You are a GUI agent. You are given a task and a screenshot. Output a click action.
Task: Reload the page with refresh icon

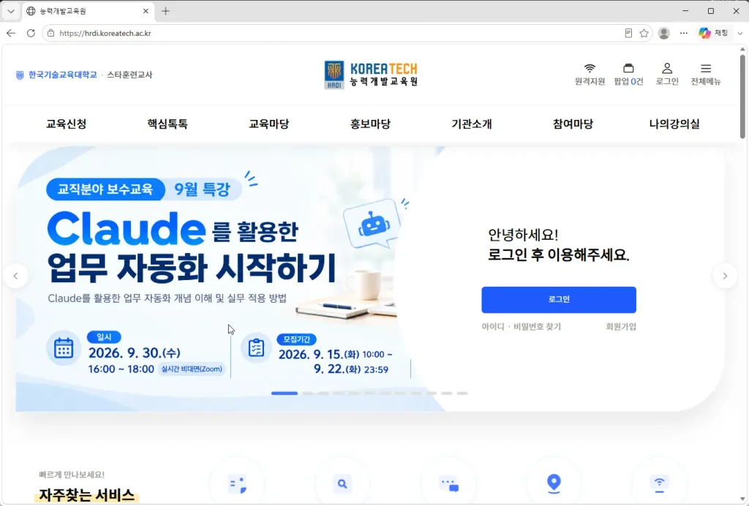tap(31, 33)
